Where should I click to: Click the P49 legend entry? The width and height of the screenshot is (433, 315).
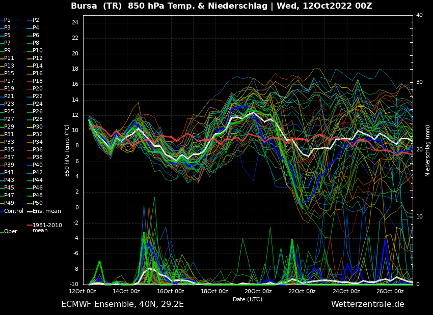[x=7, y=203]
